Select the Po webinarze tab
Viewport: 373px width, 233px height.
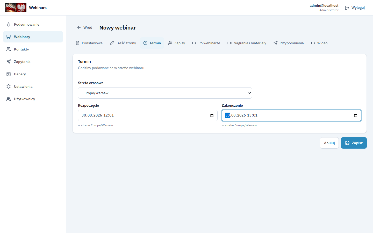pos(206,43)
